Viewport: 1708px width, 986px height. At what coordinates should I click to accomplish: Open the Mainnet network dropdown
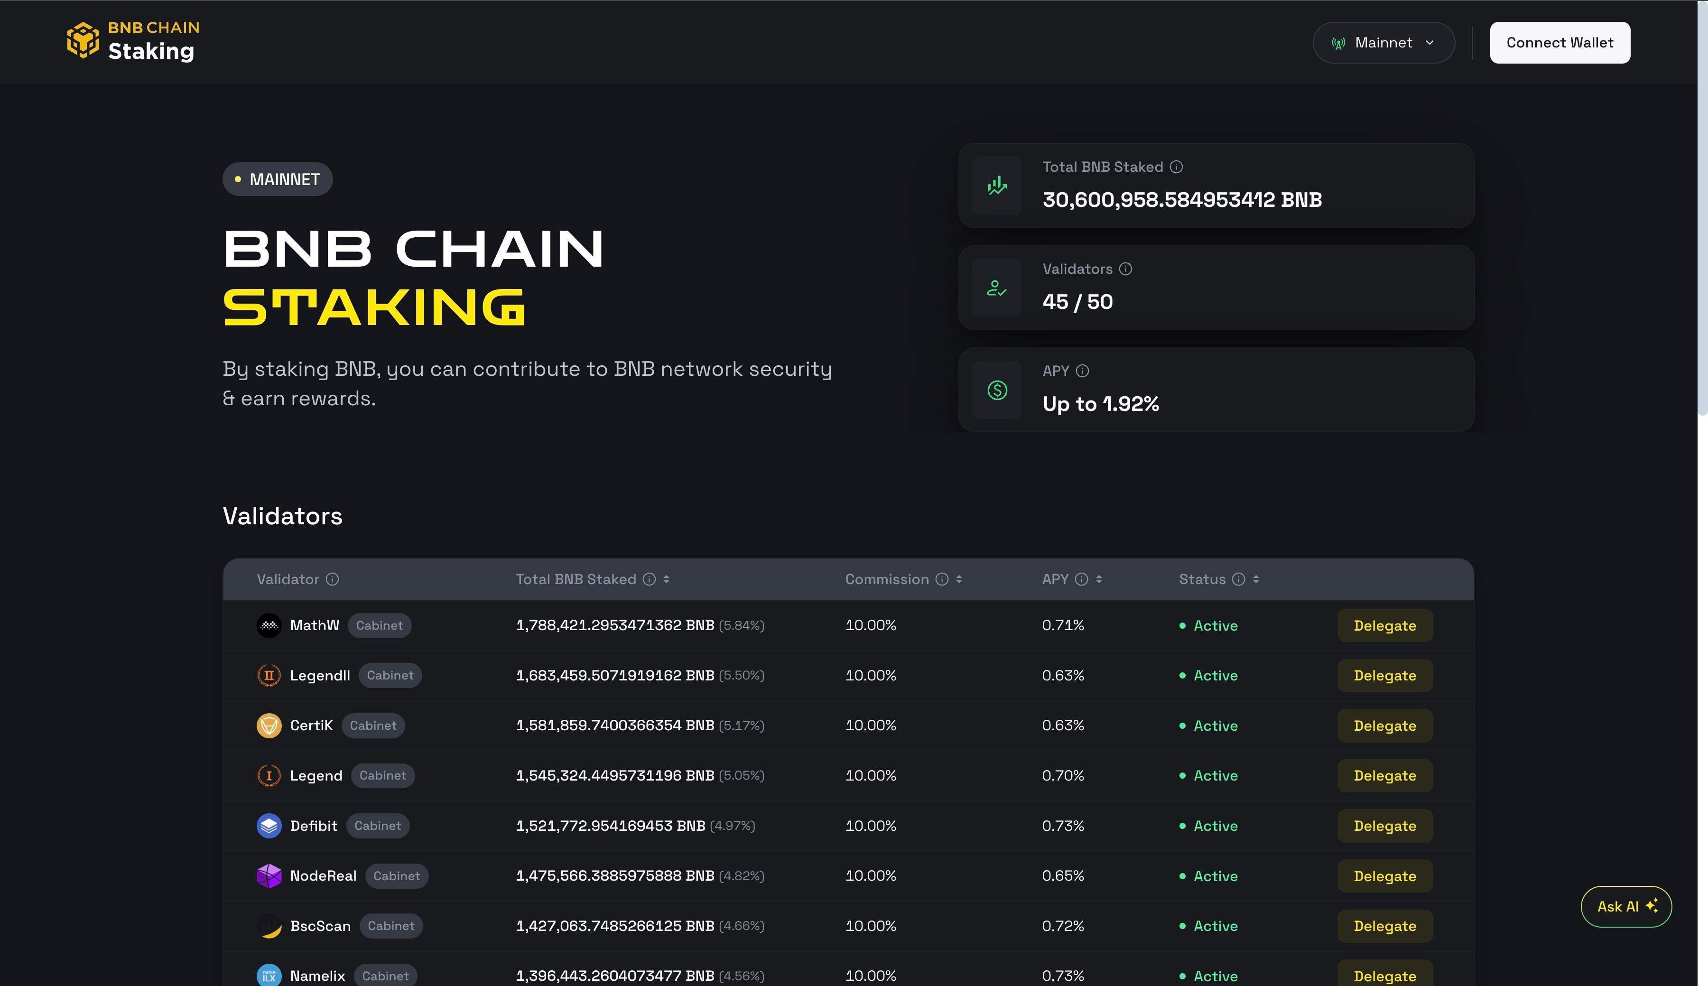coord(1383,43)
